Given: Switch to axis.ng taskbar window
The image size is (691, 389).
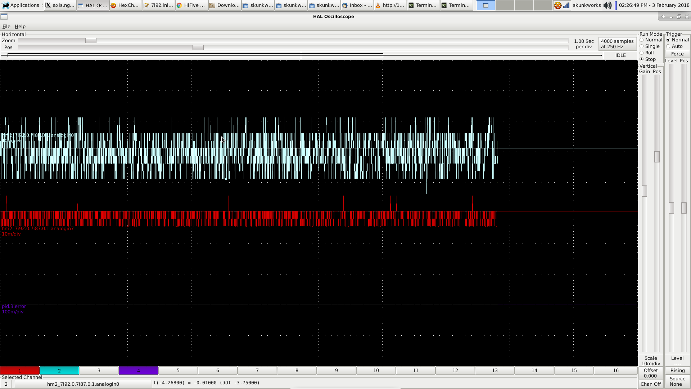Looking at the screenshot, I should pos(60,5).
